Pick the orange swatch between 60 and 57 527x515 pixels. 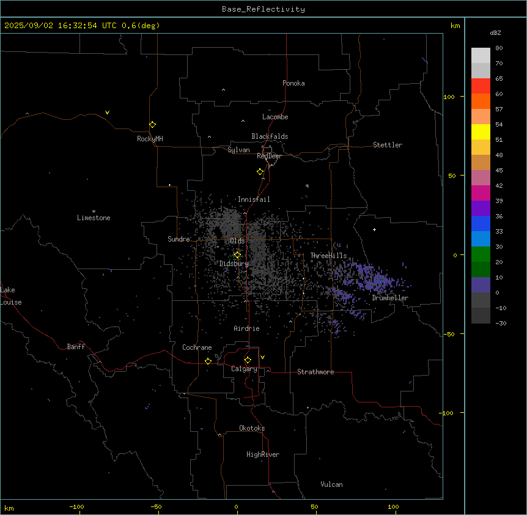click(481, 101)
